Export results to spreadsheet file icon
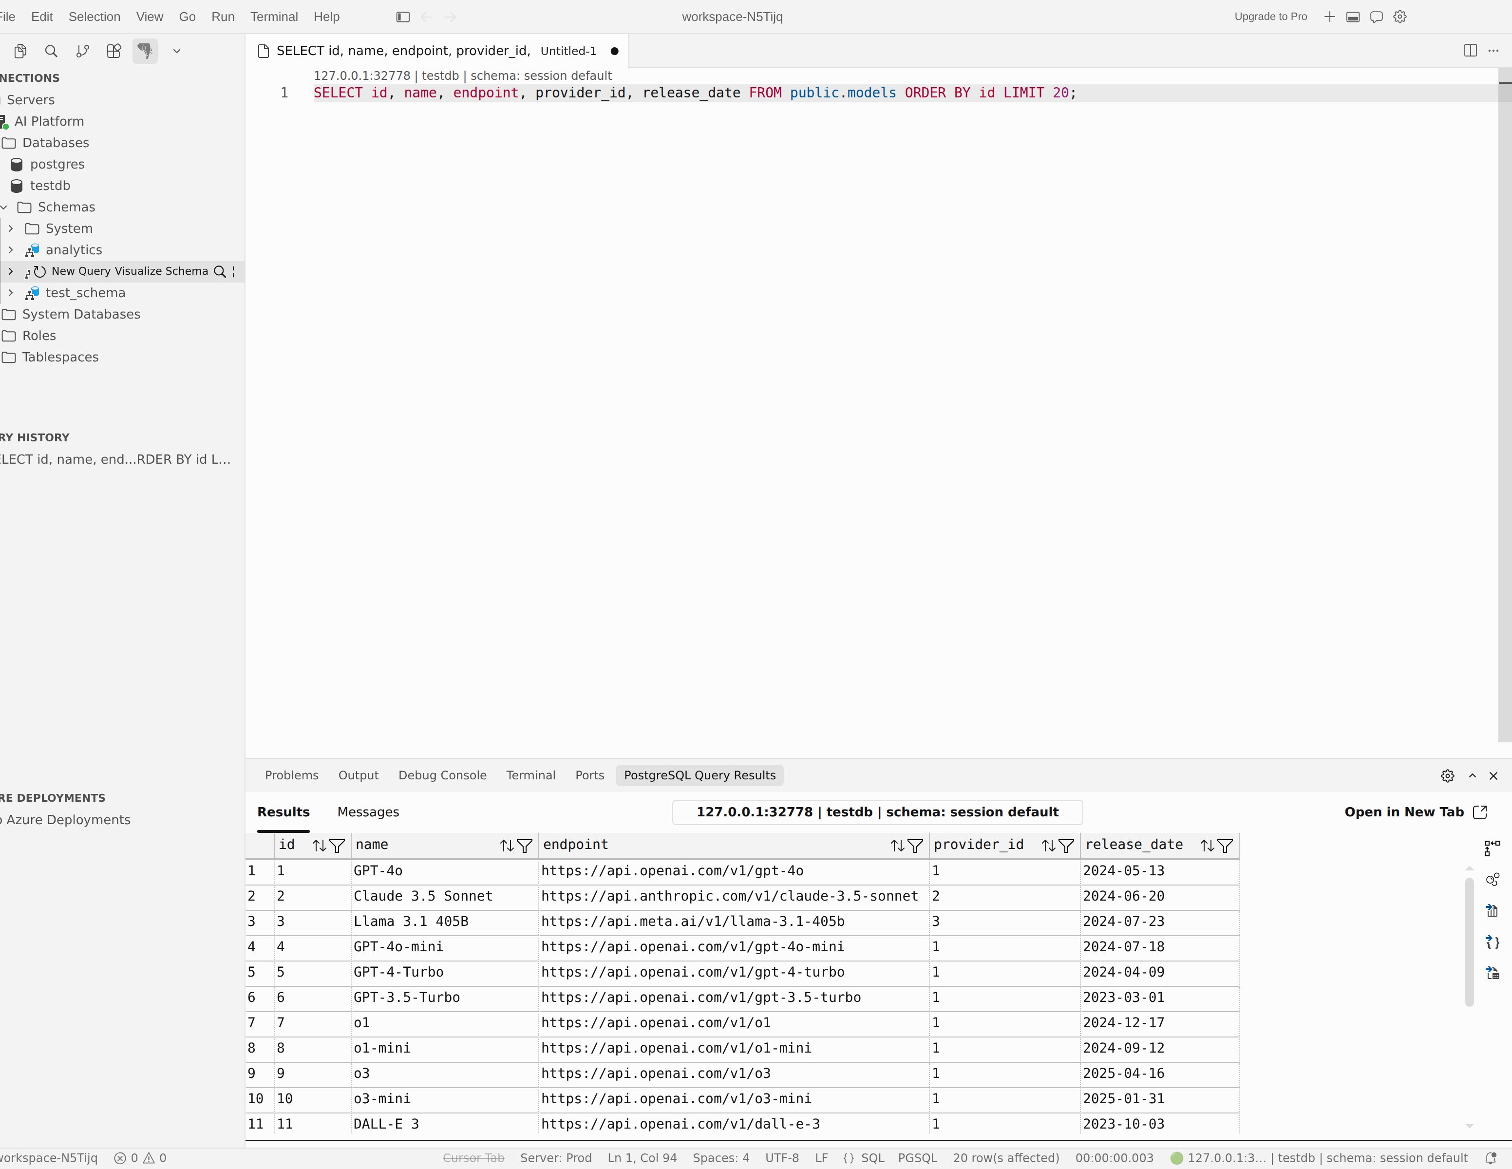The width and height of the screenshot is (1512, 1169). coord(1492,973)
